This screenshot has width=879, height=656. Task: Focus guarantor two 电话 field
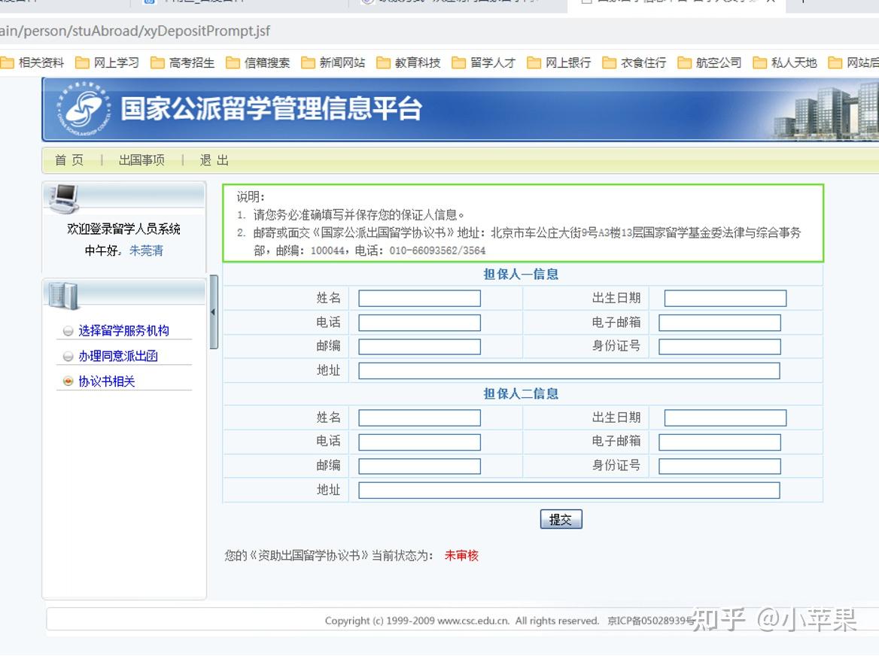pyautogui.click(x=419, y=442)
